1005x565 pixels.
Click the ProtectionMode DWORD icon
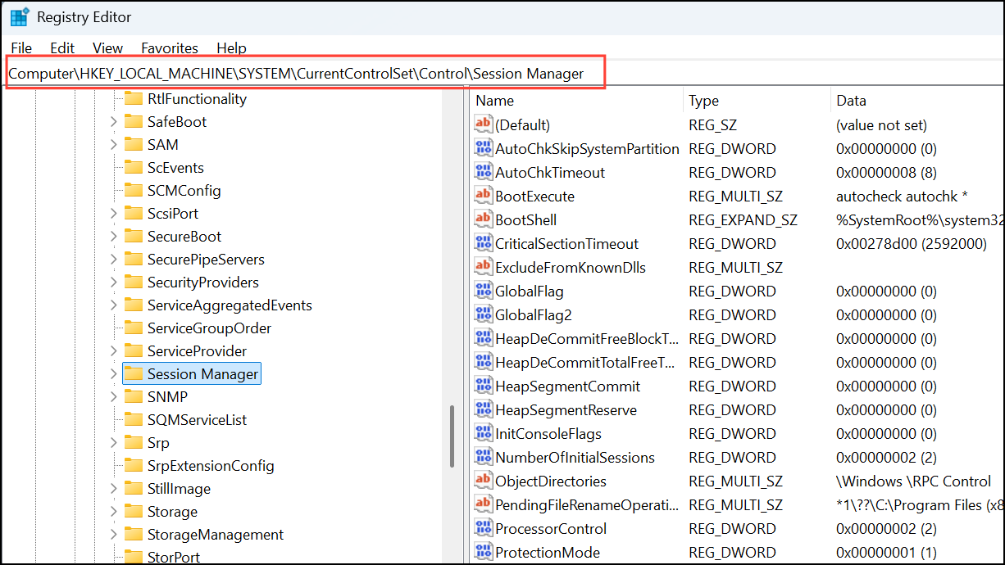483,552
